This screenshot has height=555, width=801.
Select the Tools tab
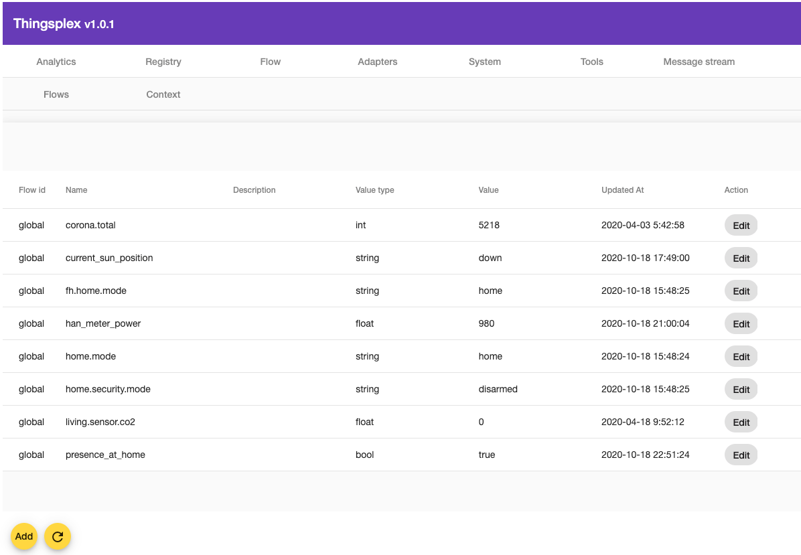(591, 62)
